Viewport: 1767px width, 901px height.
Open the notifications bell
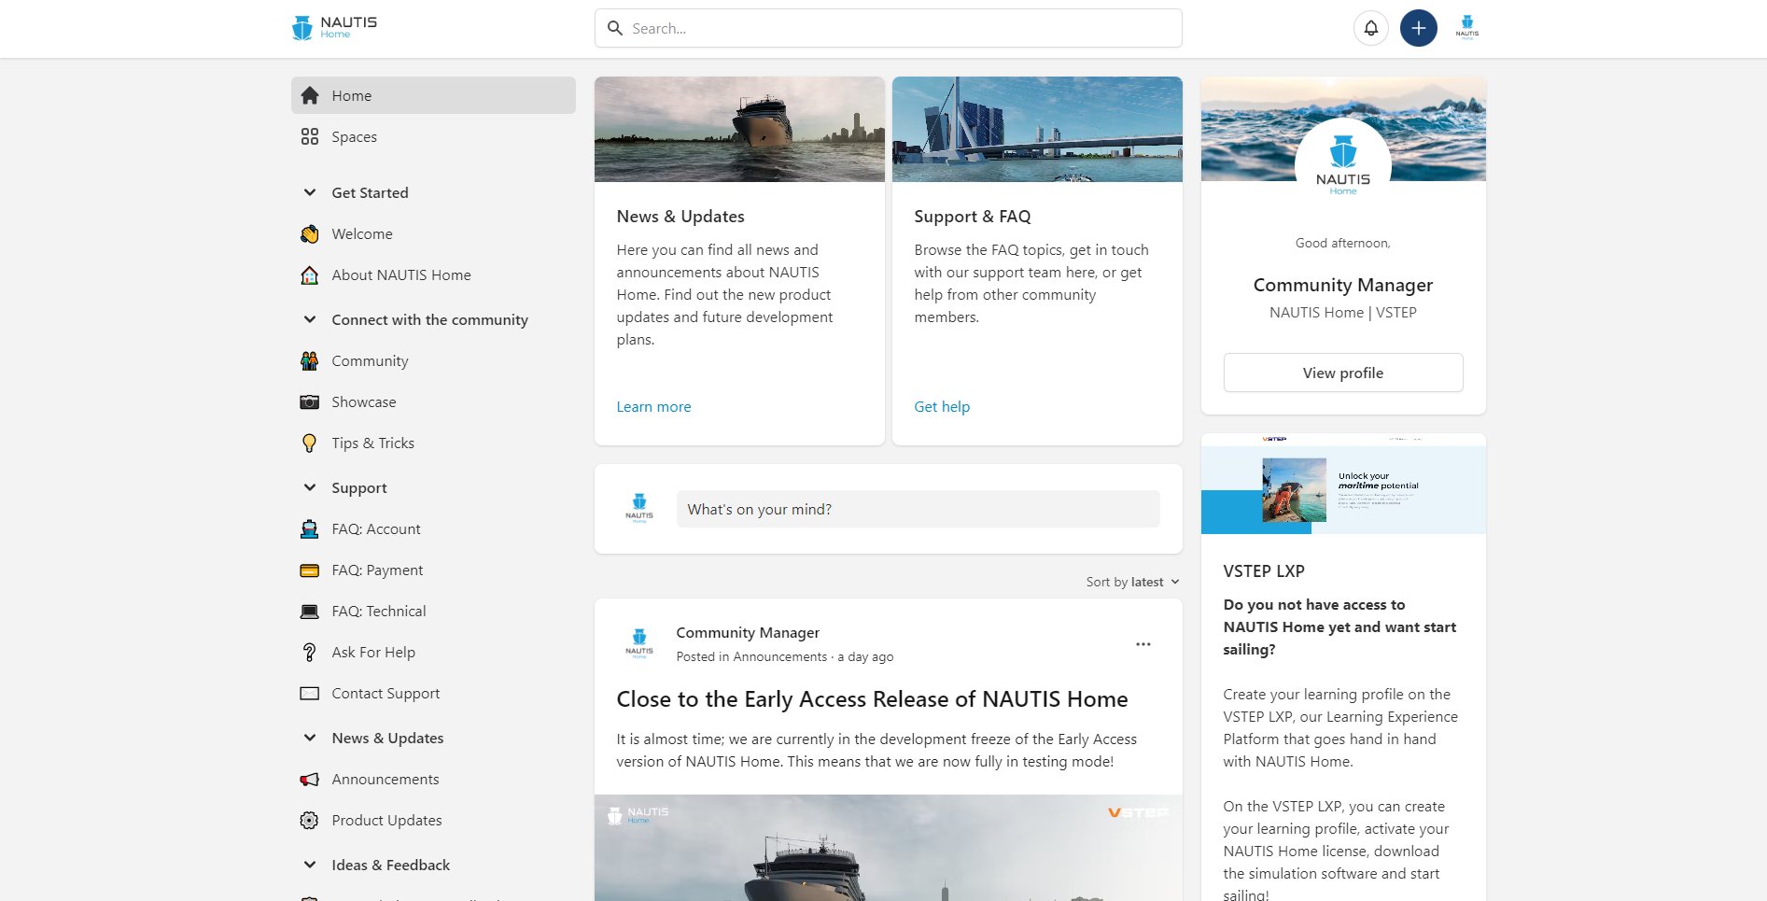coord(1370,28)
